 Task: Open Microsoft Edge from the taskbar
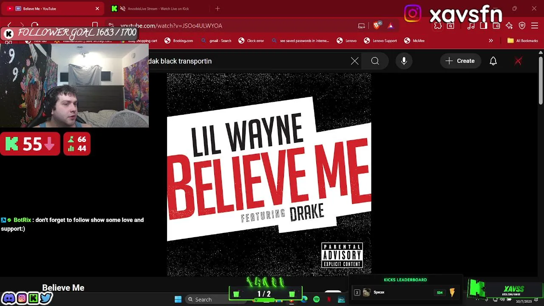[304, 300]
